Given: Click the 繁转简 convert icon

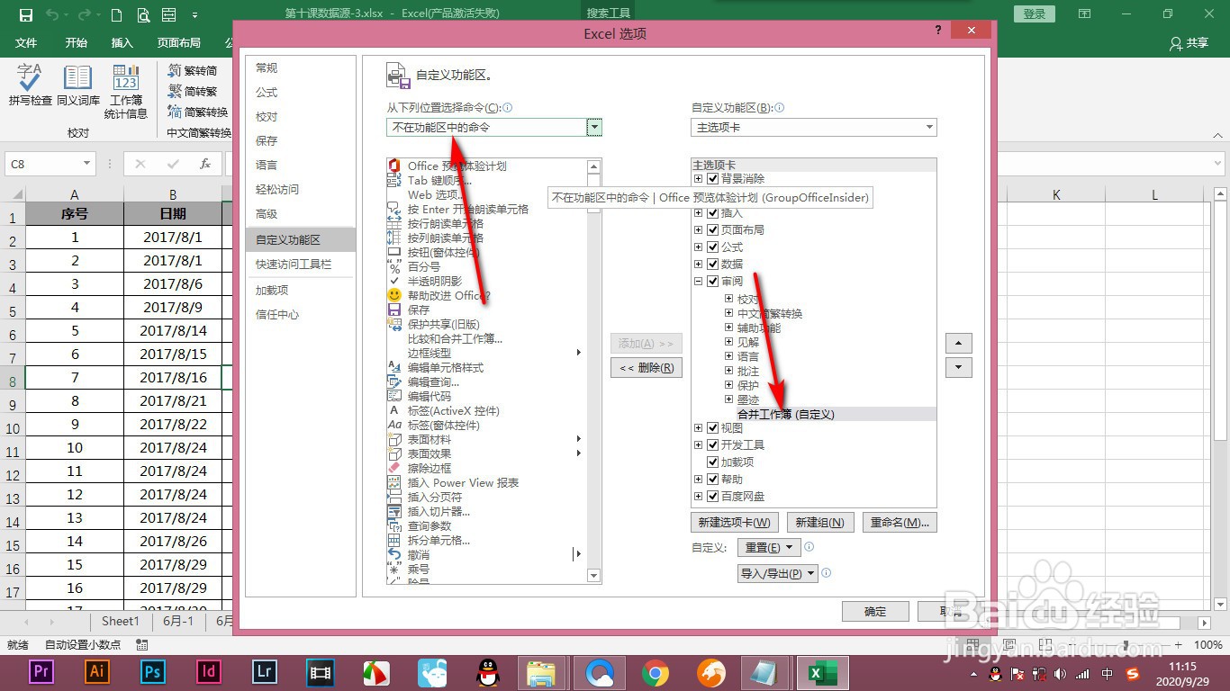Looking at the screenshot, I should [192, 70].
